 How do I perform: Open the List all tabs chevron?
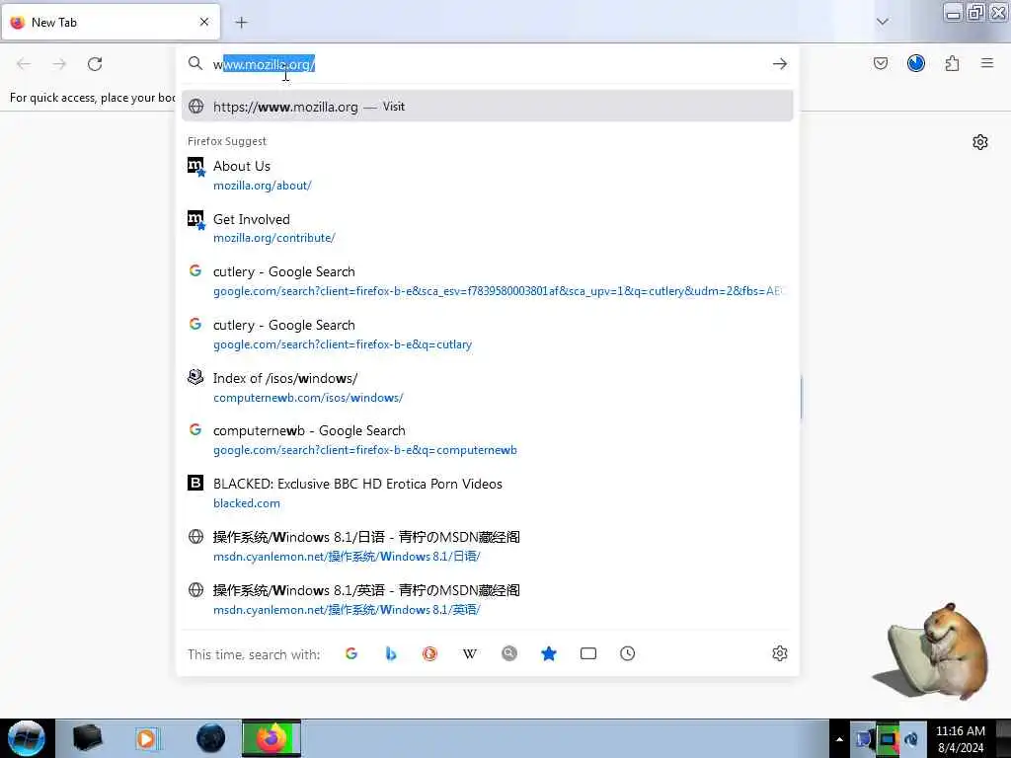point(882,22)
